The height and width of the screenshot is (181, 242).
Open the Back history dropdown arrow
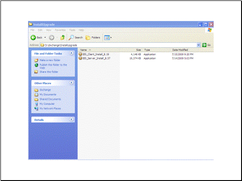45,37
